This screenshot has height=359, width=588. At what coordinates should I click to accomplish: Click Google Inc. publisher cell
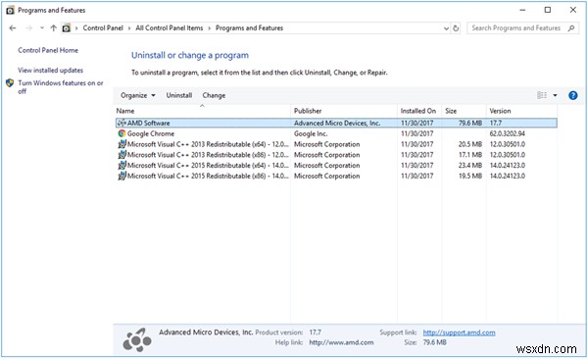point(311,133)
